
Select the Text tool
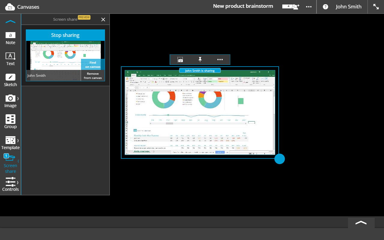(x=10, y=59)
